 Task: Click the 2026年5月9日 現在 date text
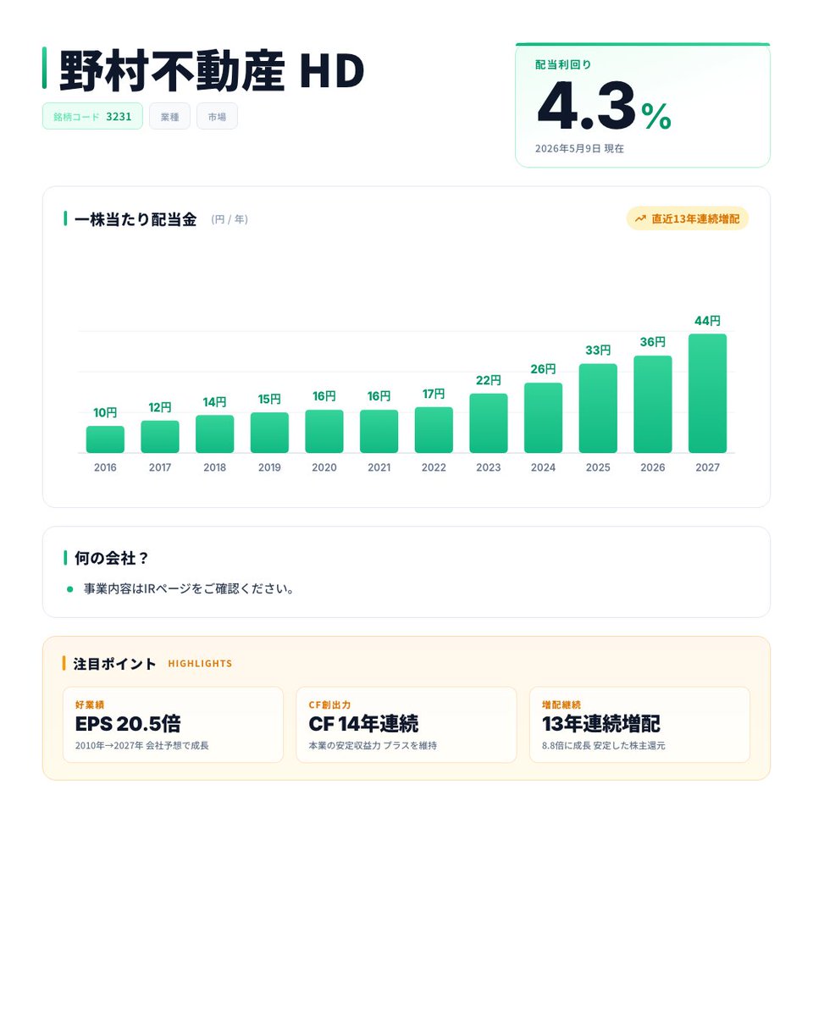point(579,148)
